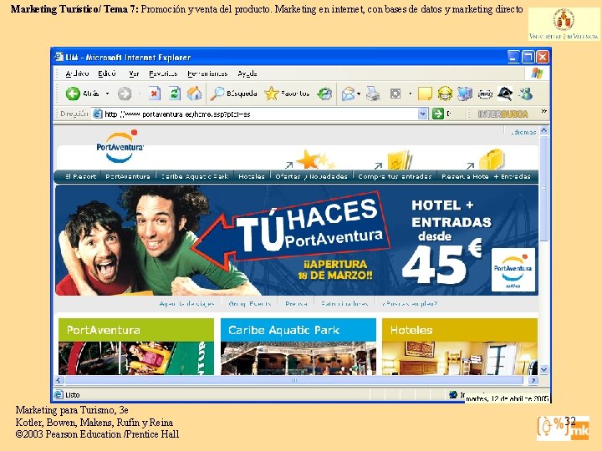The width and height of the screenshot is (602, 451).
Task: Follow the Patrocinadores link
Action: point(344,304)
